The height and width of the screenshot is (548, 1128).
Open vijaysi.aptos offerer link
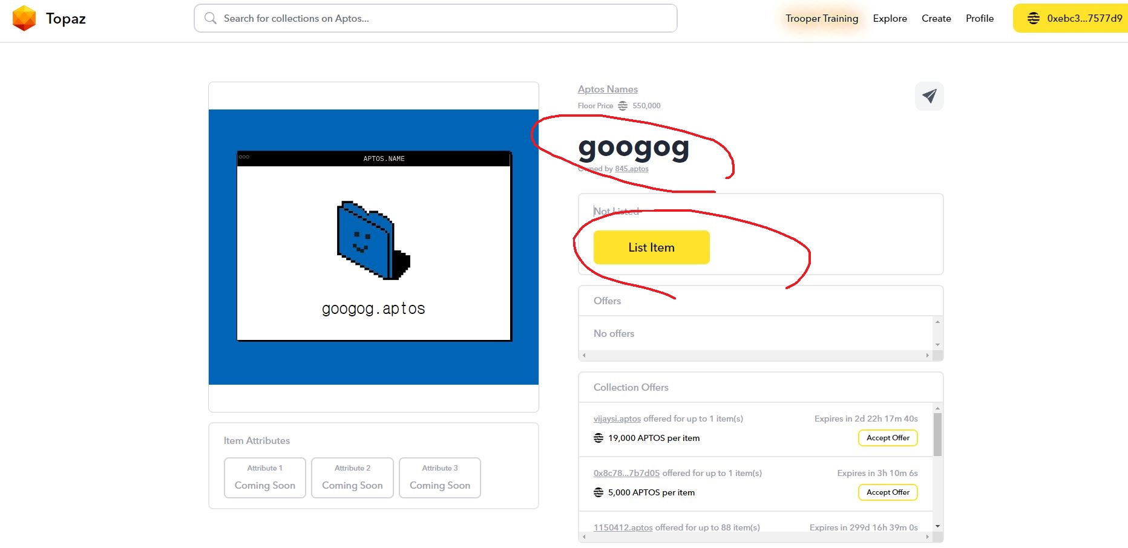click(617, 419)
